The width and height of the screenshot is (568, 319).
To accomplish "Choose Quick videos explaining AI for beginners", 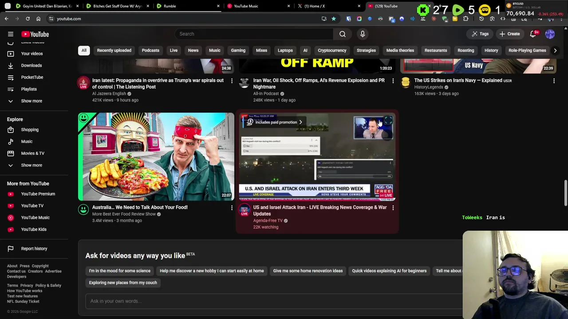I will click(x=389, y=271).
